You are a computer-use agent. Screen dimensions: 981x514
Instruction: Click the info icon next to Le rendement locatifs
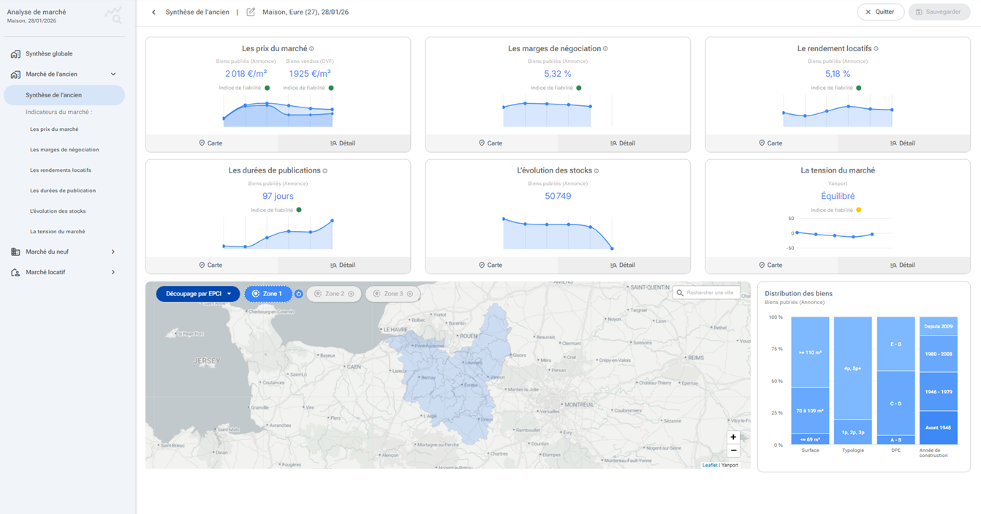tap(876, 49)
